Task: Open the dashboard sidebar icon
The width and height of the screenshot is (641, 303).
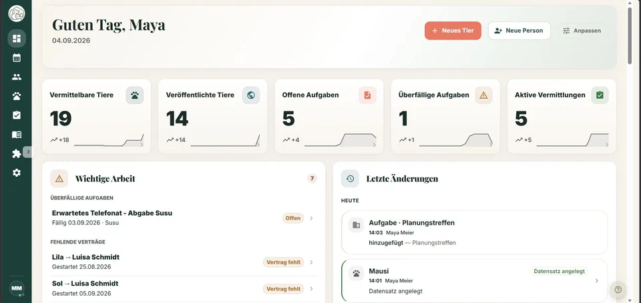Action: (x=17, y=39)
